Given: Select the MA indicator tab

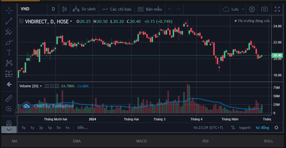Looking at the screenshot, I should 15,141.
